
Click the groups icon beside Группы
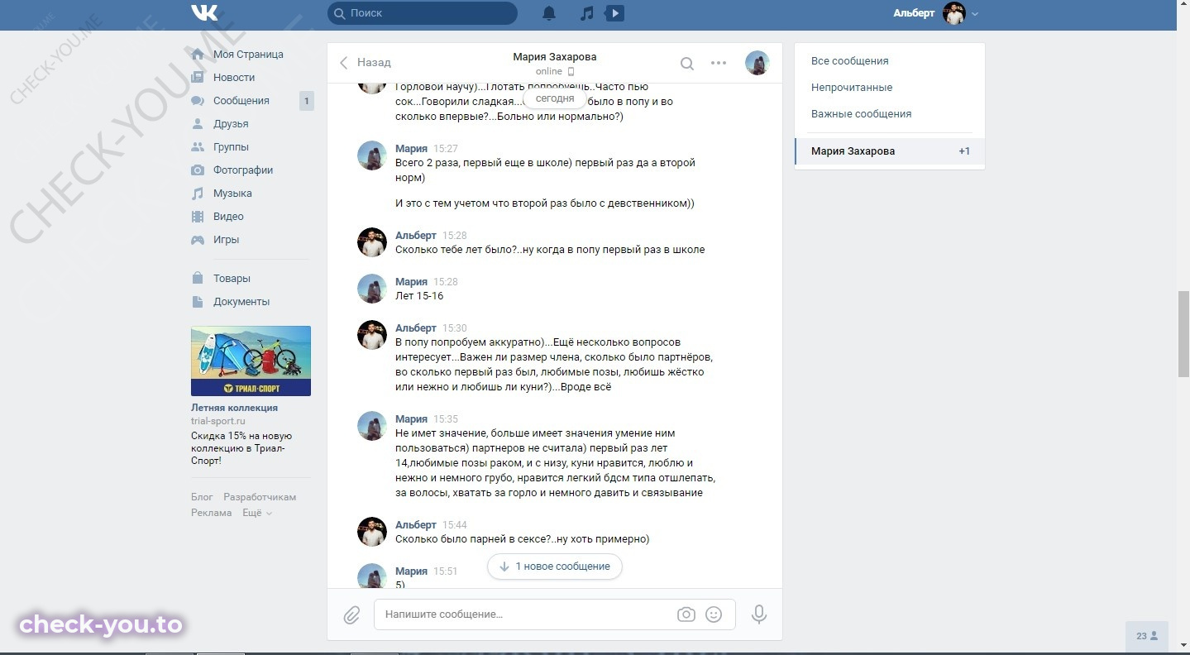click(198, 146)
